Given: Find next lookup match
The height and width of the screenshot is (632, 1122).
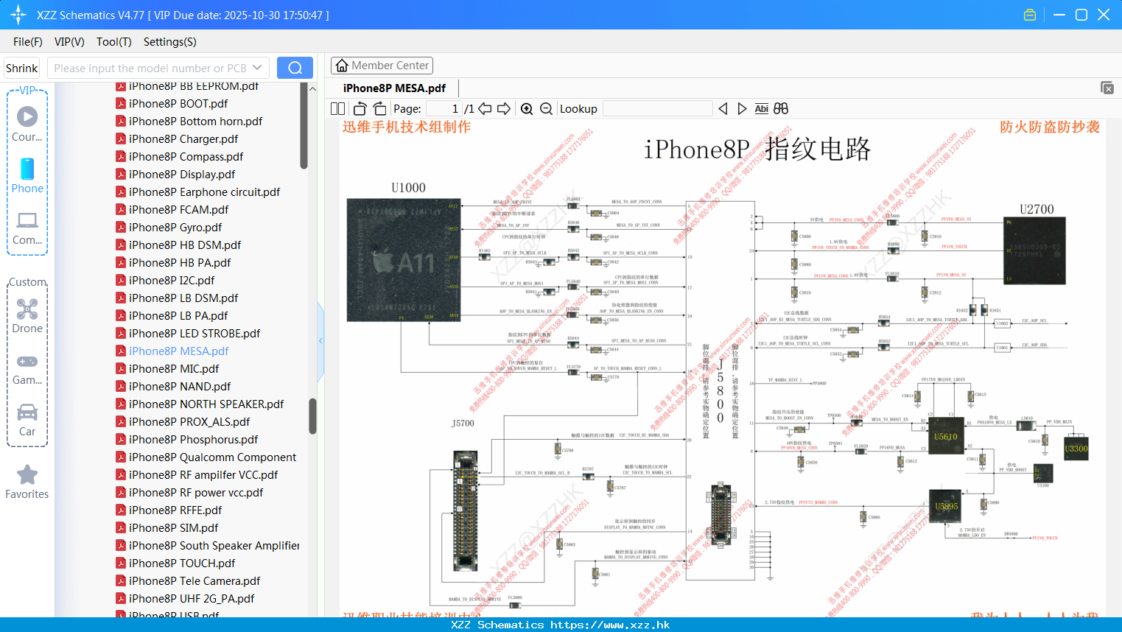Looking at the screenshot, I should [x=742, y=108].
